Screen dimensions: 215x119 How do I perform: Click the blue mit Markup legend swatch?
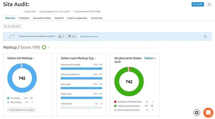(x=8, y=98)
